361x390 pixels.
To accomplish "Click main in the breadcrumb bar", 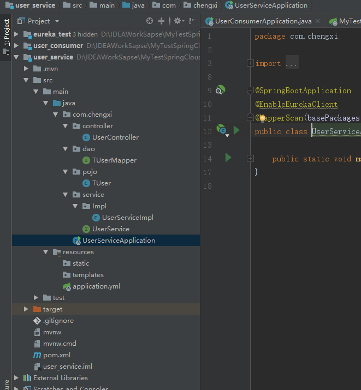I will (x=102, y=5).
